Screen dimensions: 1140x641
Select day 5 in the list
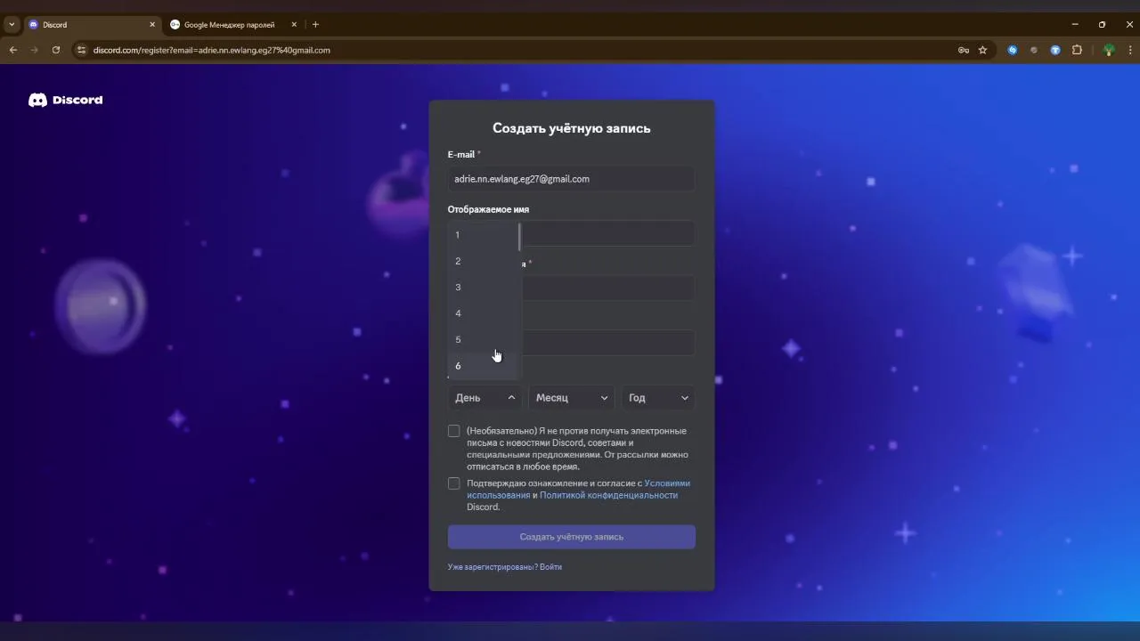(x=484, y=339)
